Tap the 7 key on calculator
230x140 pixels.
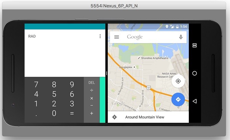point(36,85)
